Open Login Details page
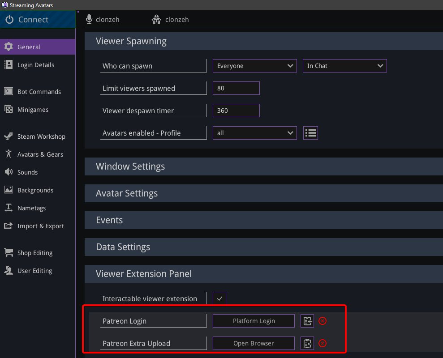Image resolution: width=443 pixels, height=358 pixels. coord(38,64)
